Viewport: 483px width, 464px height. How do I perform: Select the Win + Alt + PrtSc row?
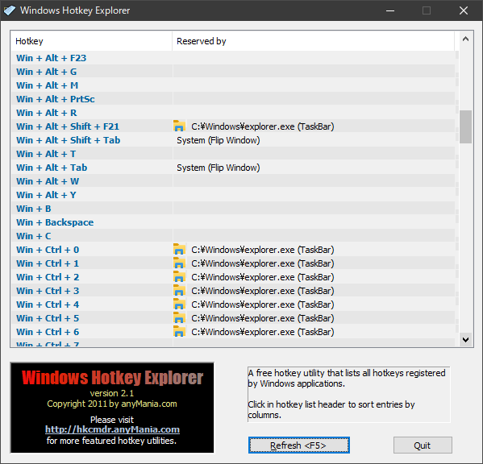tap(233, 99)
